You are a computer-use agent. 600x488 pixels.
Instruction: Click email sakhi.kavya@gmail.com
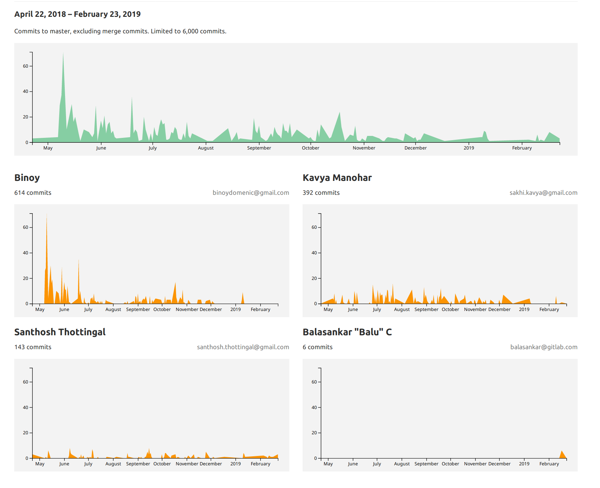point(543,193)
